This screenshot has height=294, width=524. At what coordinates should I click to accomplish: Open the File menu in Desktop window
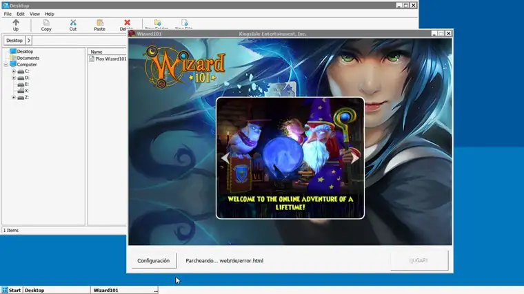(8, 14)
